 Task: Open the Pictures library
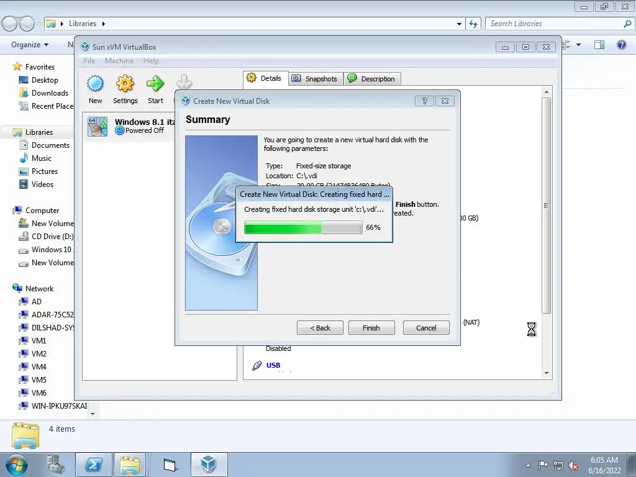click(x=45, y=171)
